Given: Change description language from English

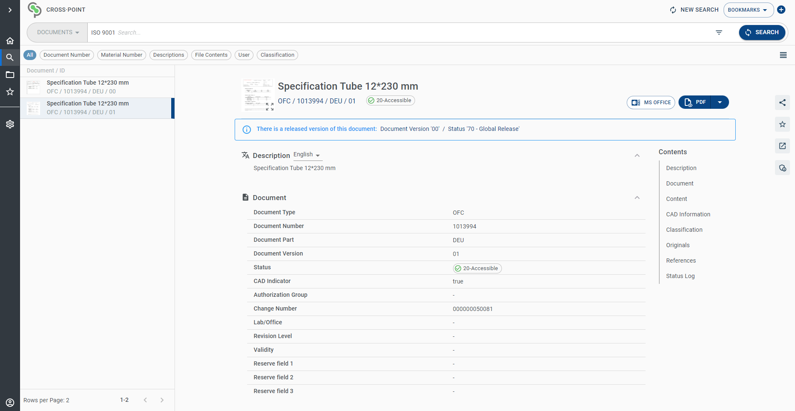Looking at the screenshot, I should [x=307, y=155].
